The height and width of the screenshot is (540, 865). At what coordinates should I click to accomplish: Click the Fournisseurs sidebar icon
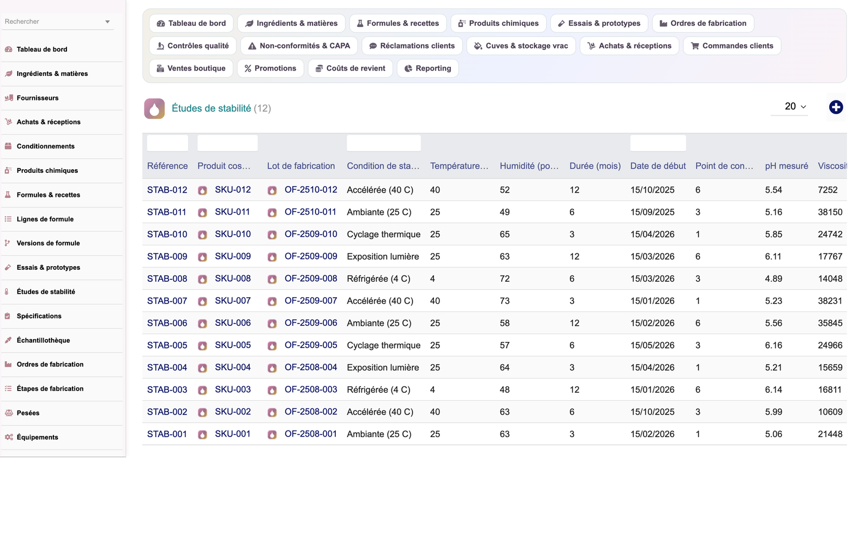coord(8,98)
